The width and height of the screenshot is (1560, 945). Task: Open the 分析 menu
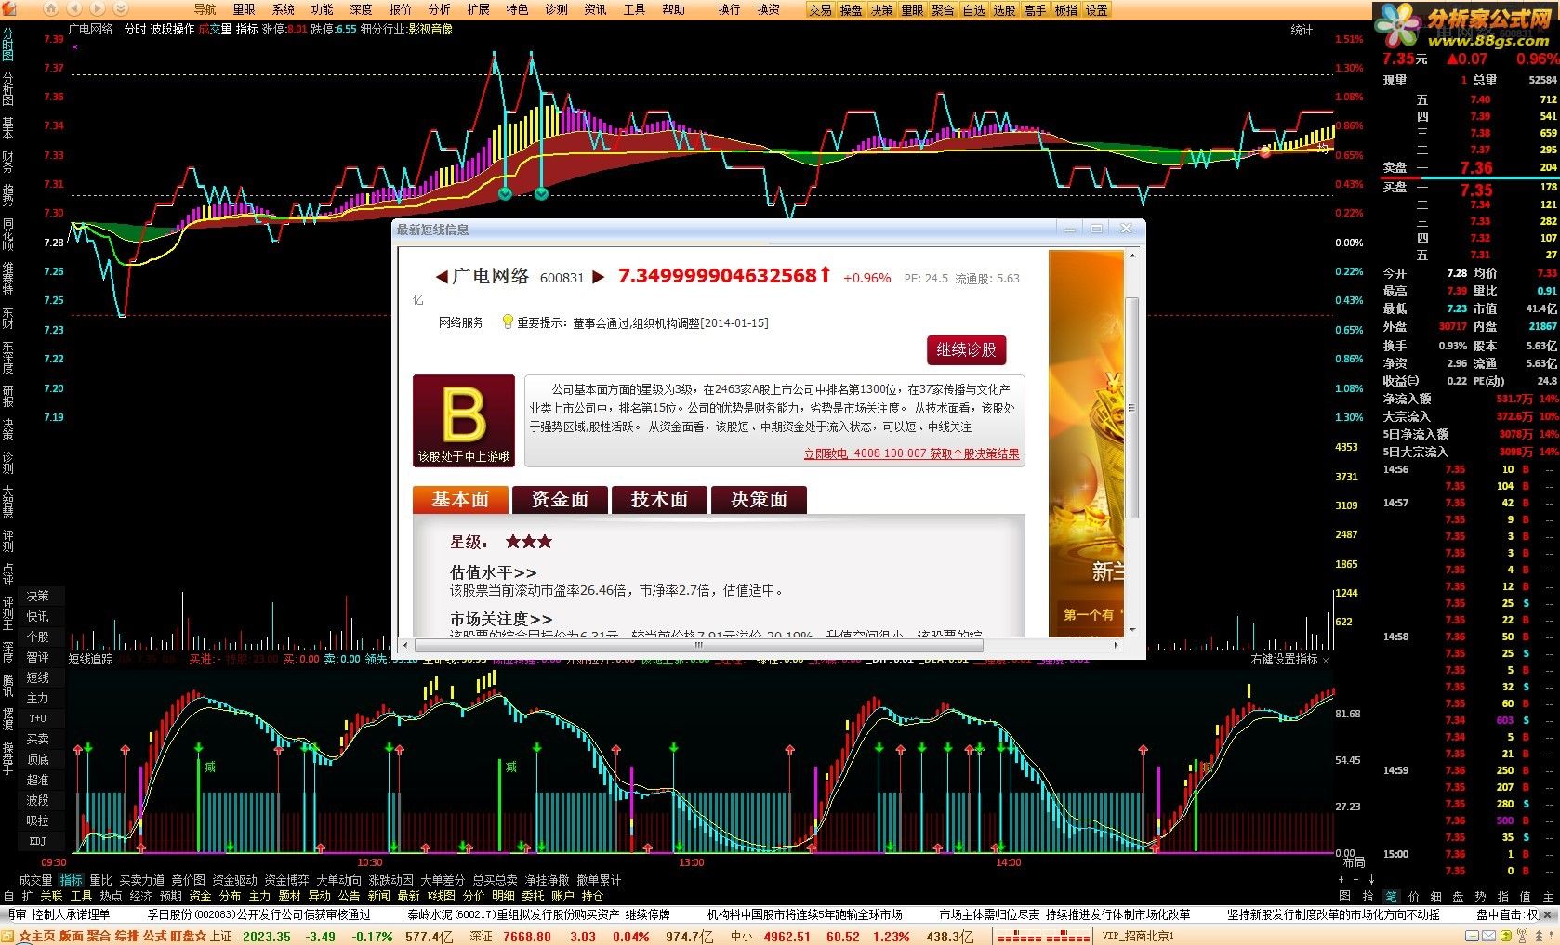[440, 9]
